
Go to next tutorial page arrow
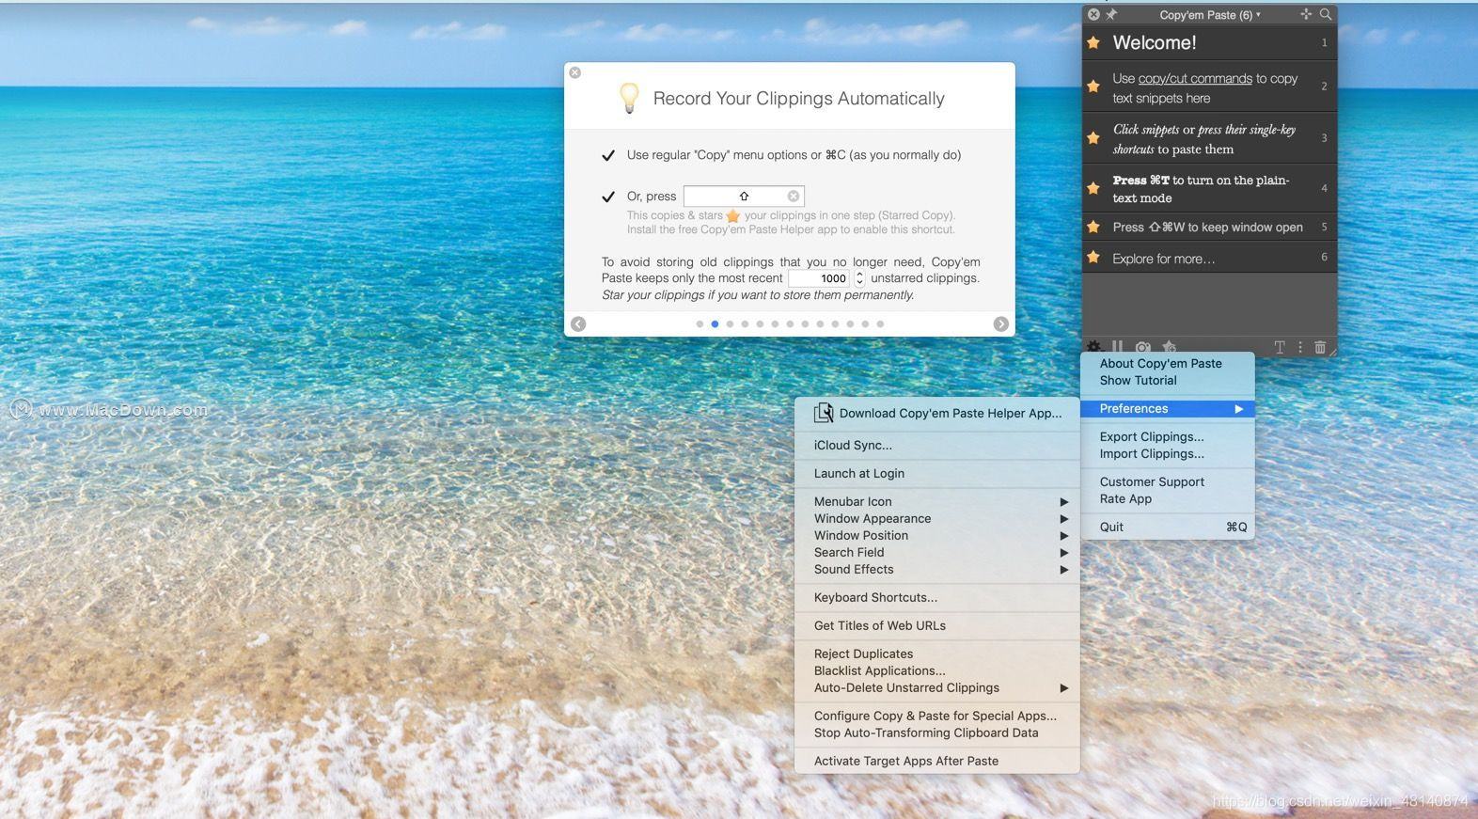click(x=1001, y=324)
